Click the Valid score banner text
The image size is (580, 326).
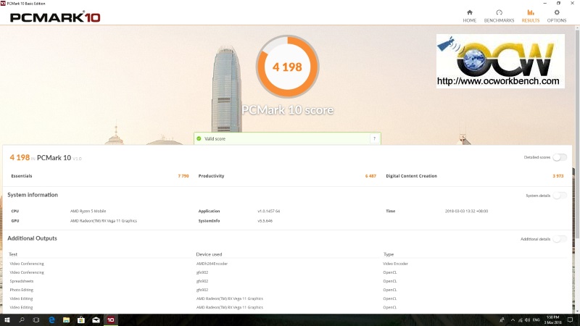(215, 138)
